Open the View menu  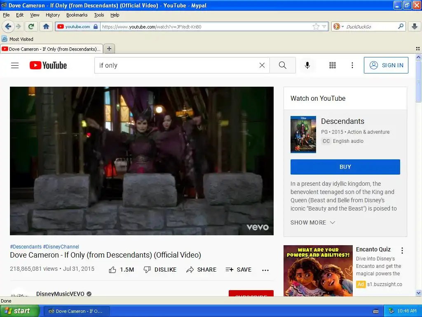[x=35, y=15]
